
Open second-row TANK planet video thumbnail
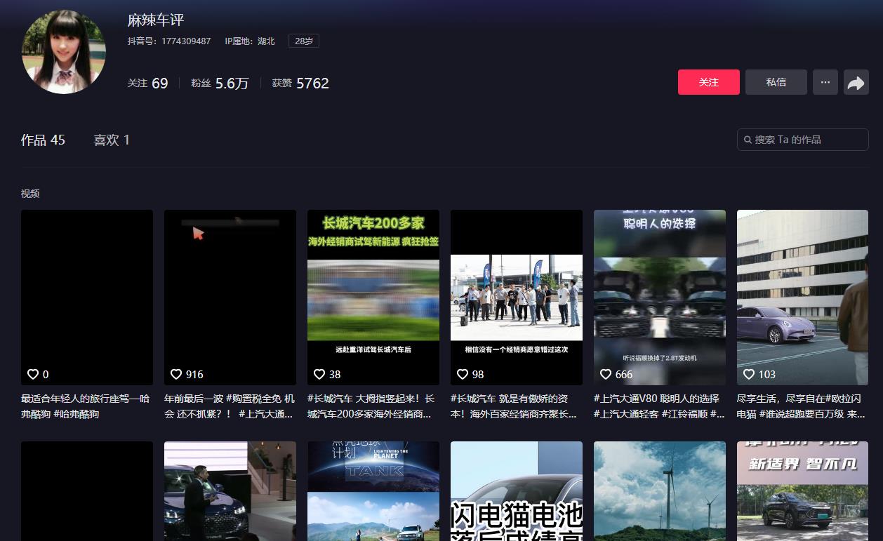(373, 491)
